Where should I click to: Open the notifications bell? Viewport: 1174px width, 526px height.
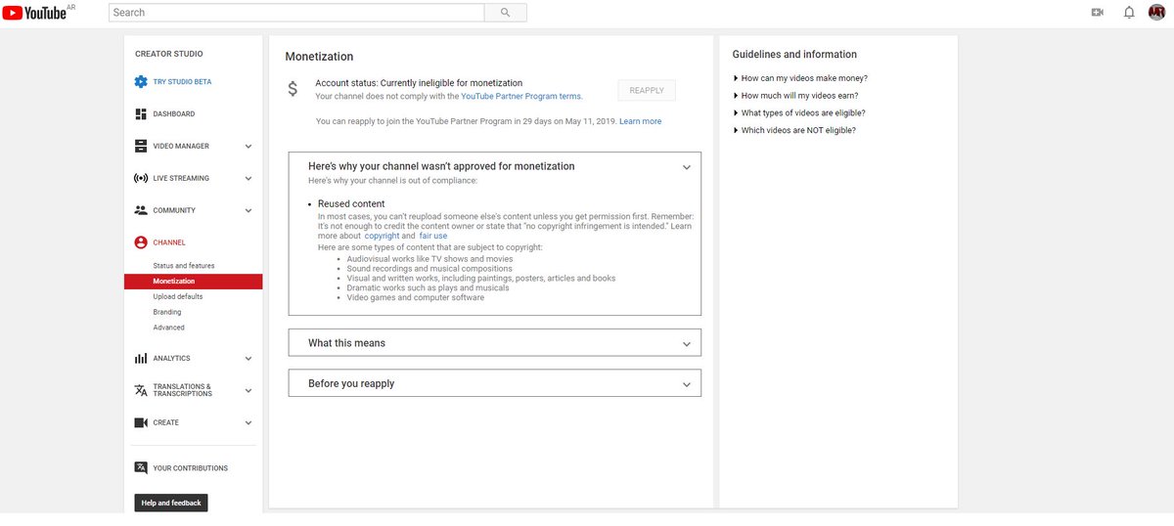[1129, 13]
